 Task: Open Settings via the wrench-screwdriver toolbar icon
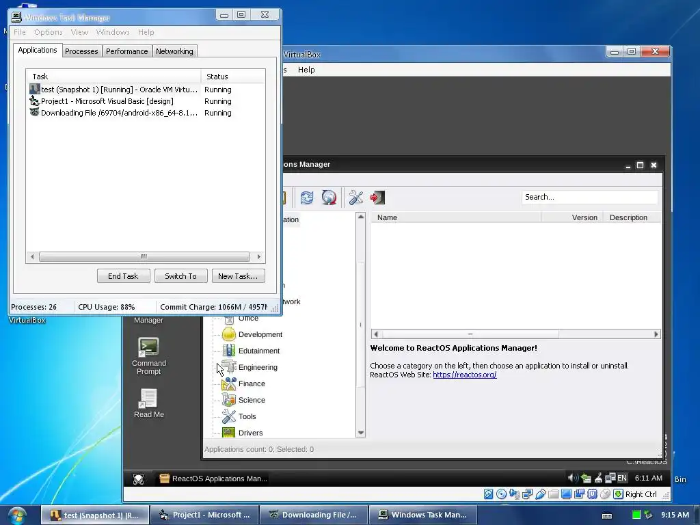pyautogui.click(x=355, y=198)
